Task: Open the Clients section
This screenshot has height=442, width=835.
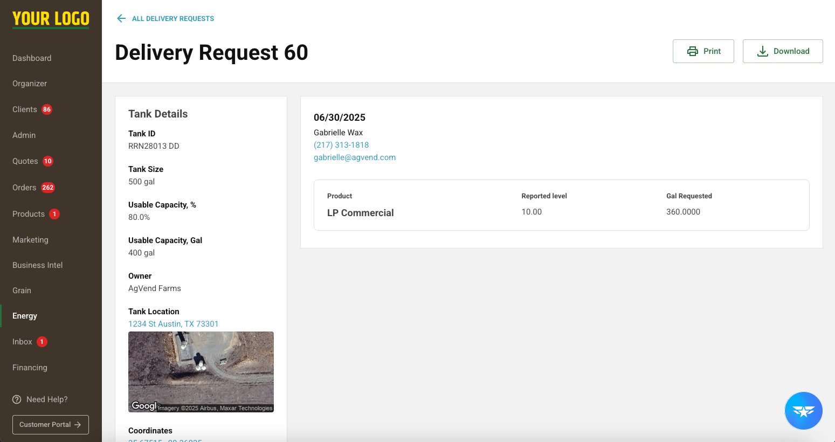Action: [25, 109]
